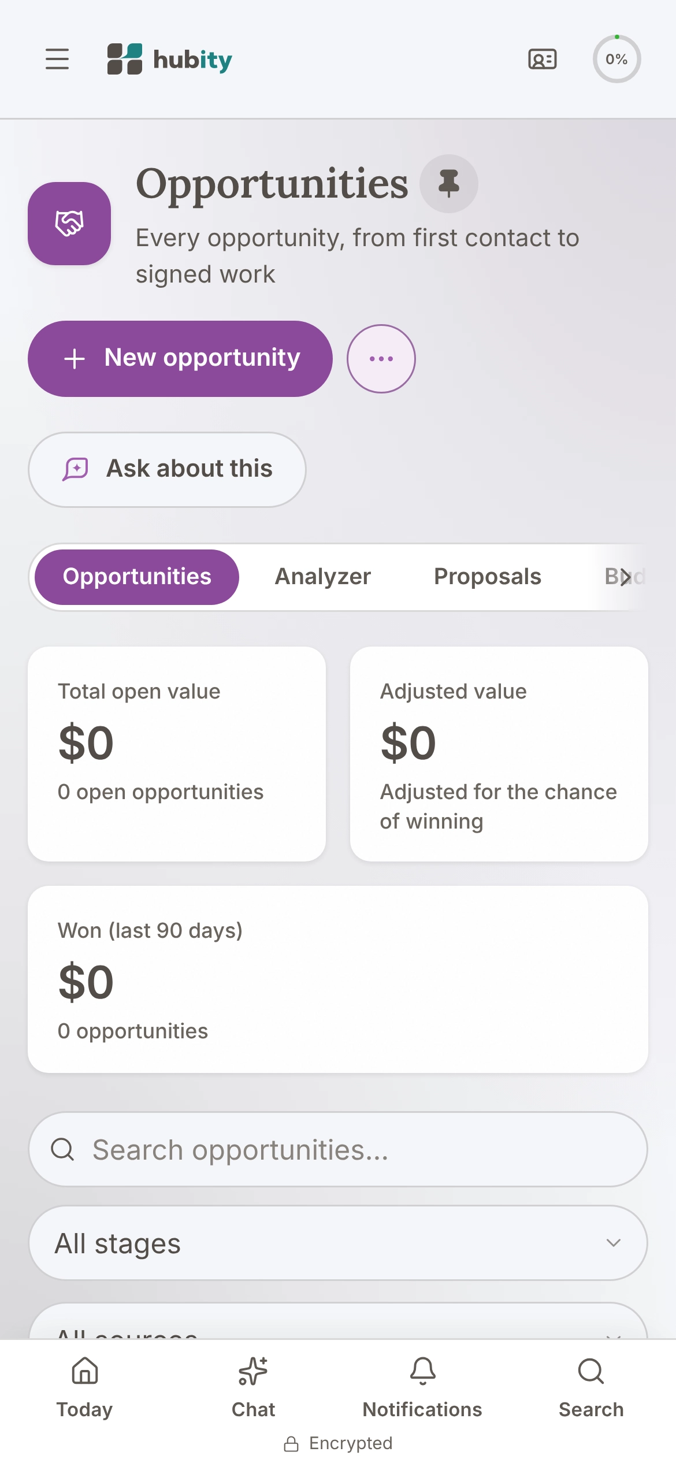676x1463 pixels.
Task: Toggle the pin on Opportunities page
Action: (x=449, y=184)
